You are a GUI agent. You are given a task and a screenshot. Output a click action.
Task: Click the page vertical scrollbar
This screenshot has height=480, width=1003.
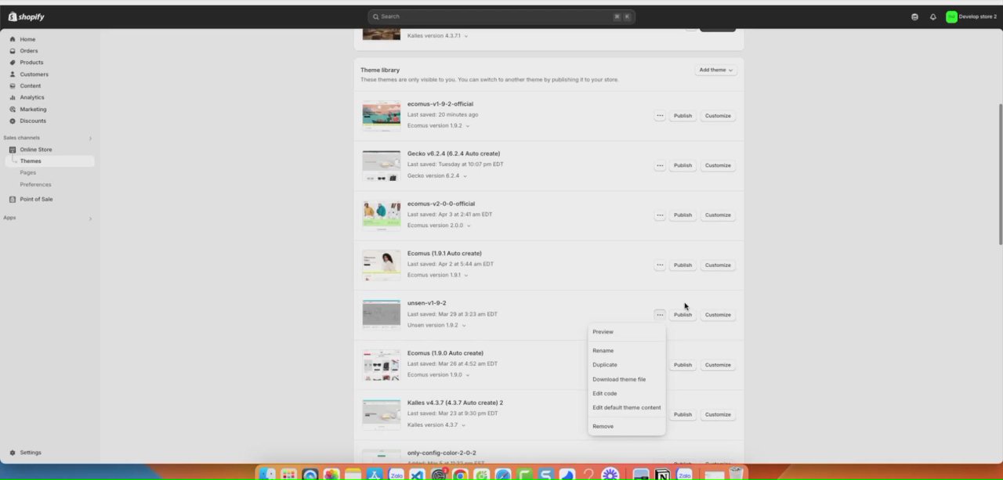point(1000,174)
